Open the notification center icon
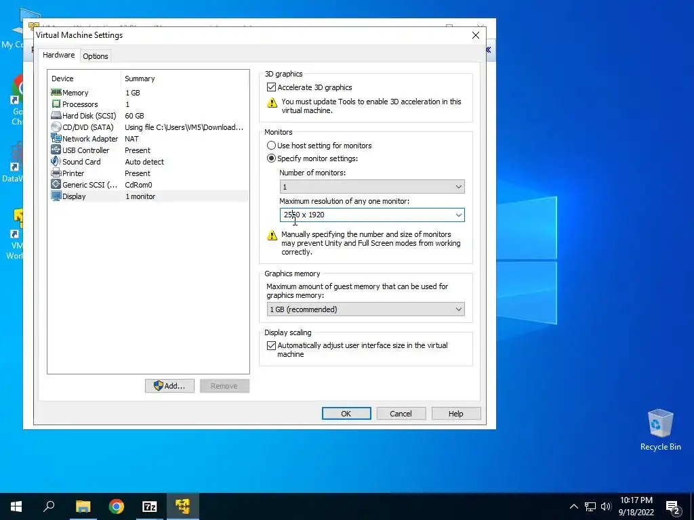Image resolution: width=694 pixels, height=520 pixels. click(x=673, y=507)
